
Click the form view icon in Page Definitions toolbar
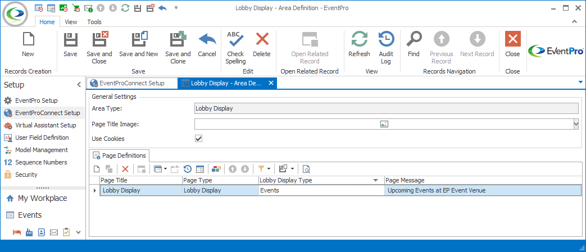pyautogui.click(x=200, y=169)
